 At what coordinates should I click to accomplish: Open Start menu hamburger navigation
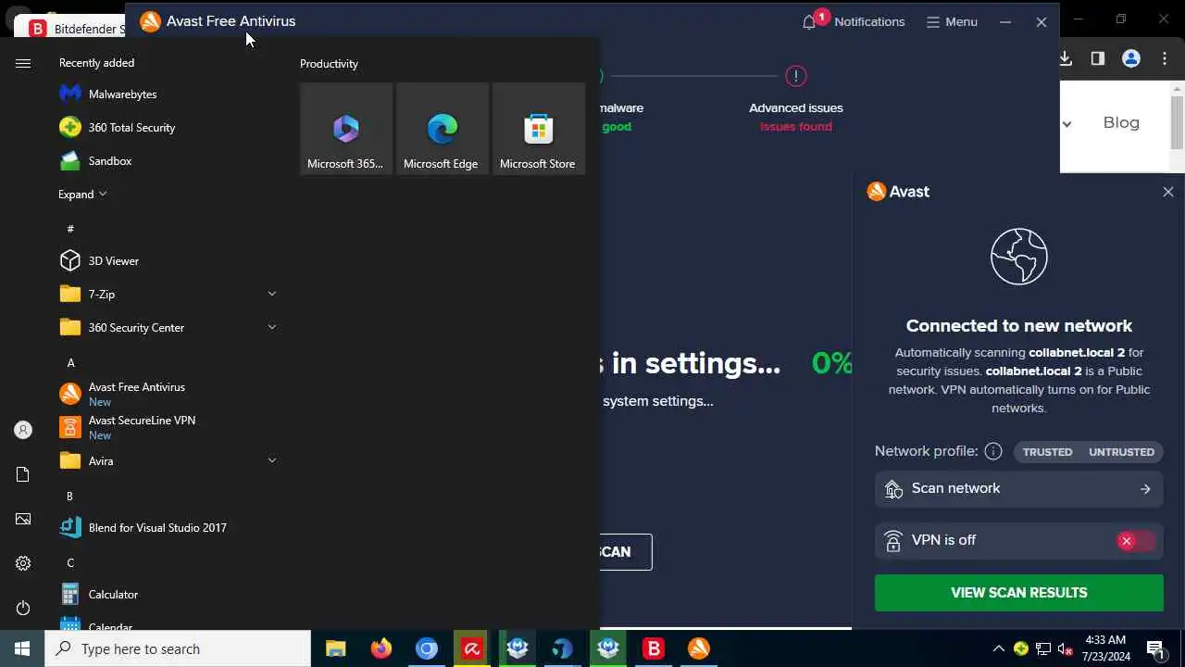23,63
